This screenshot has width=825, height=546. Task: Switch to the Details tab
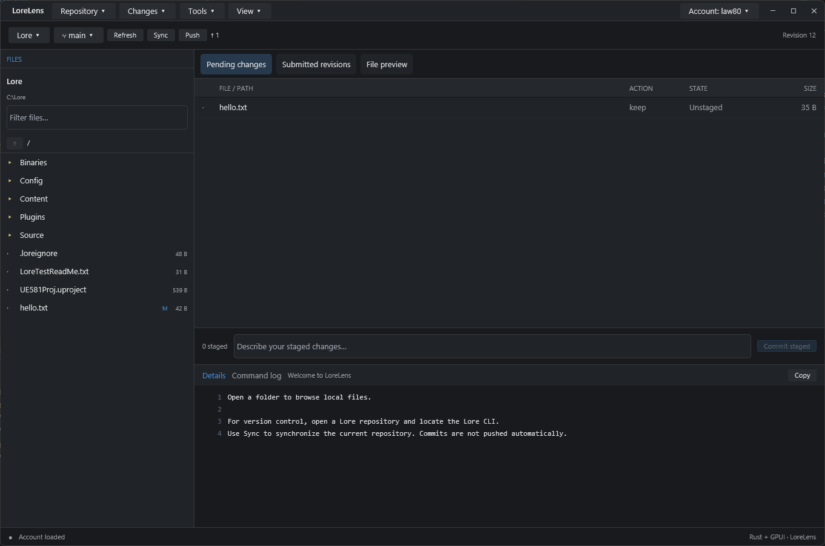point(214,375)
